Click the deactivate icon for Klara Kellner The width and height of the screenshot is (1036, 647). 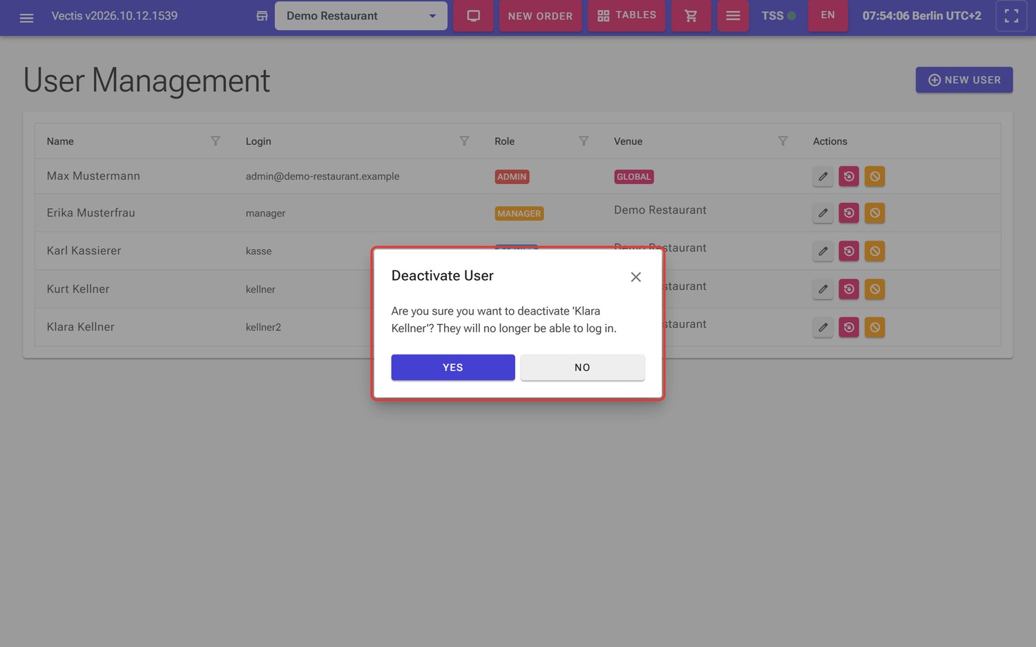875,327
